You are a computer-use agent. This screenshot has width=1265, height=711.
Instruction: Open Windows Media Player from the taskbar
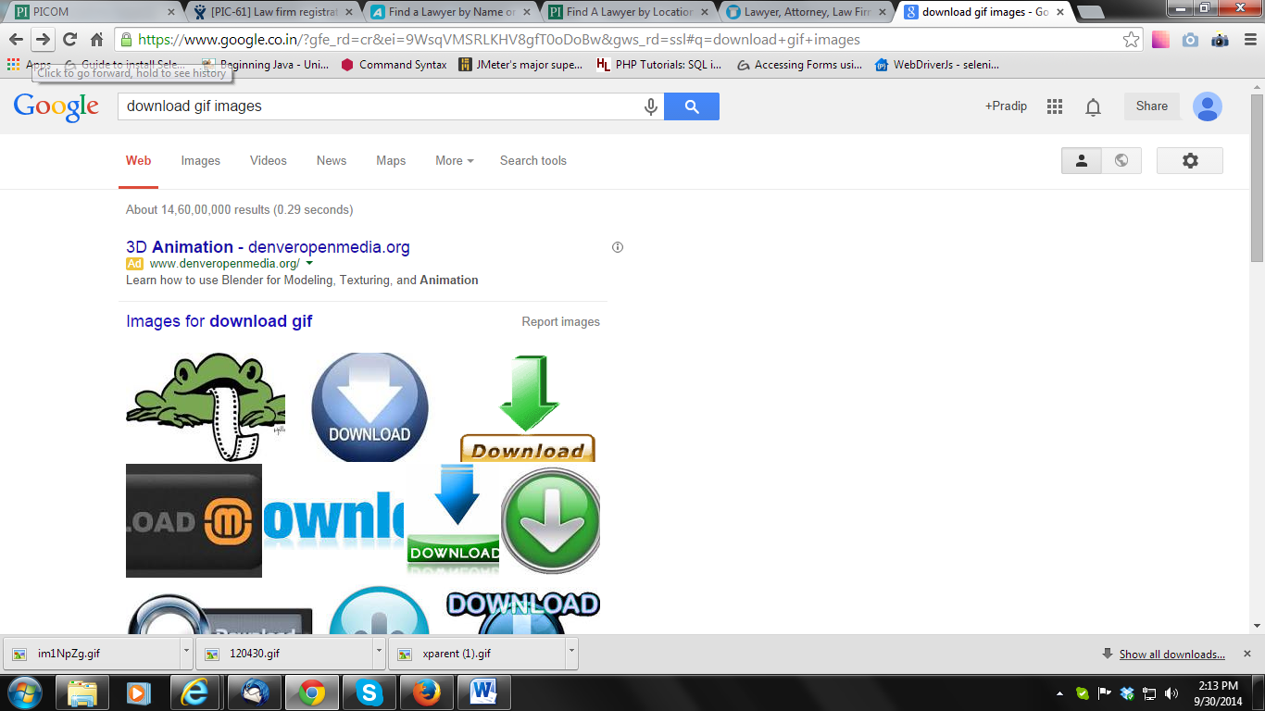point(138,692)
